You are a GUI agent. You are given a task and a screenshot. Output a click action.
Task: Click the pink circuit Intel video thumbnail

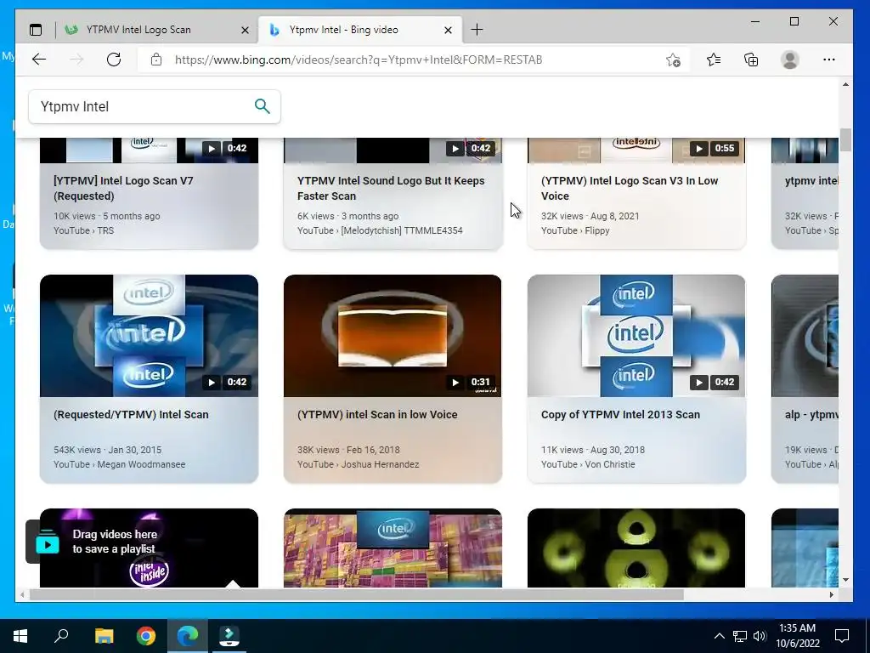pos(393,548)
